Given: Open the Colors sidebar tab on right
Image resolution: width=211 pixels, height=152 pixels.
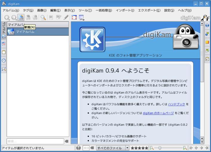Looking at the screenshot, I should [207, 42].
